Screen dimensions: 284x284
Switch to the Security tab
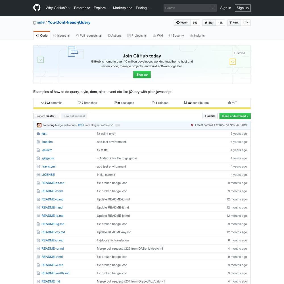[176, 36]
